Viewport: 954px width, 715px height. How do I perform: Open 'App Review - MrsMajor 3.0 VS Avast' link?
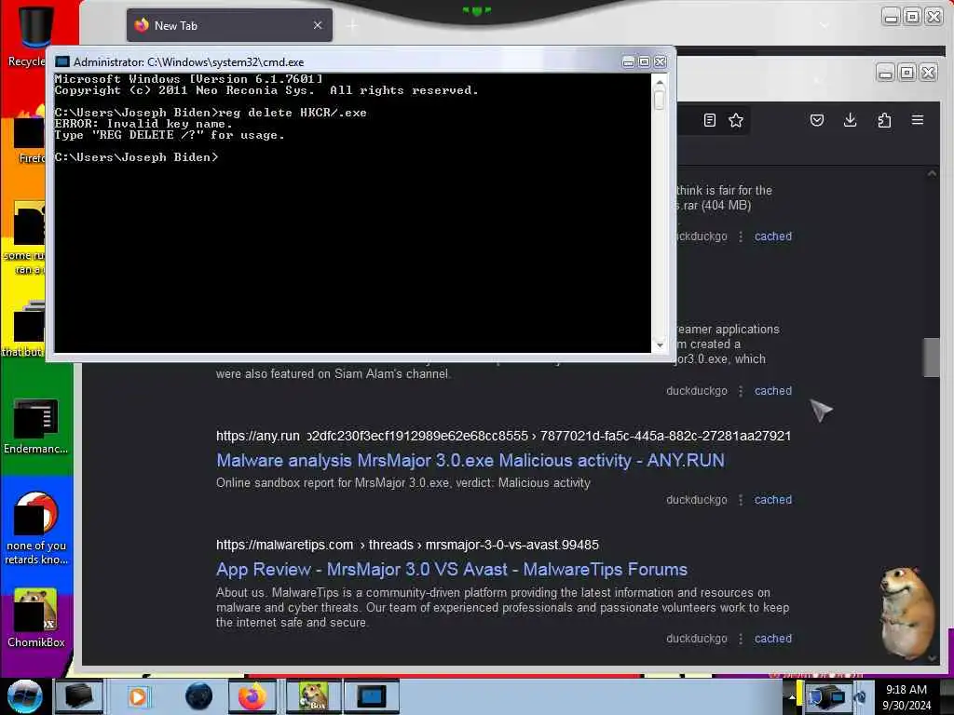click(x=452, y=569)
